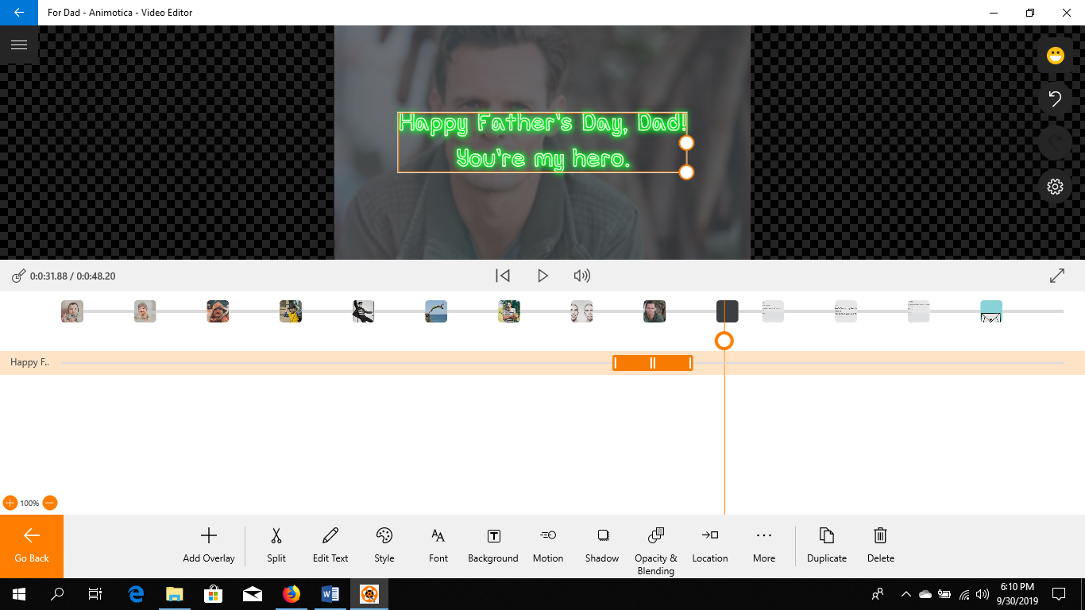Click the Animotica taskbar icon
Screen dimensions: 1085x610
pos(369,594)
